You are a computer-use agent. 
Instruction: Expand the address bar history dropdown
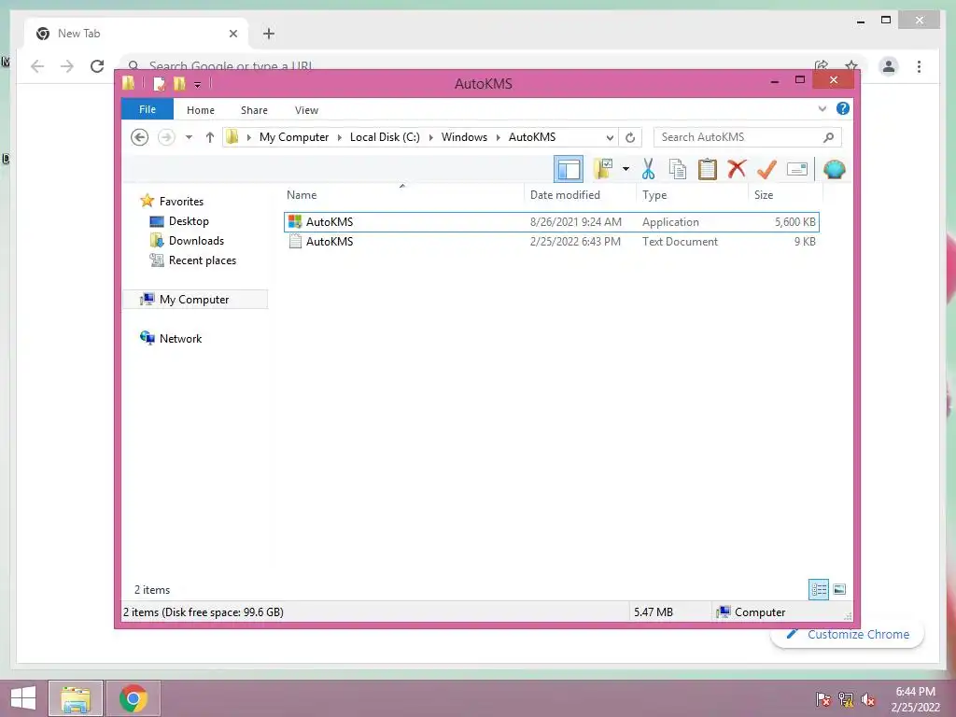tap(609, 137)
